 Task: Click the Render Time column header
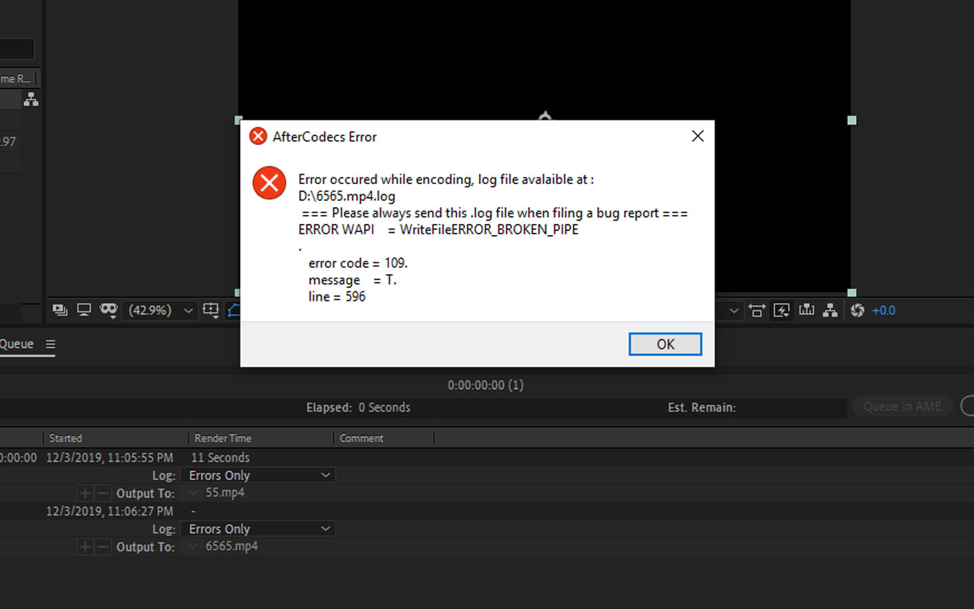point(223,438)
